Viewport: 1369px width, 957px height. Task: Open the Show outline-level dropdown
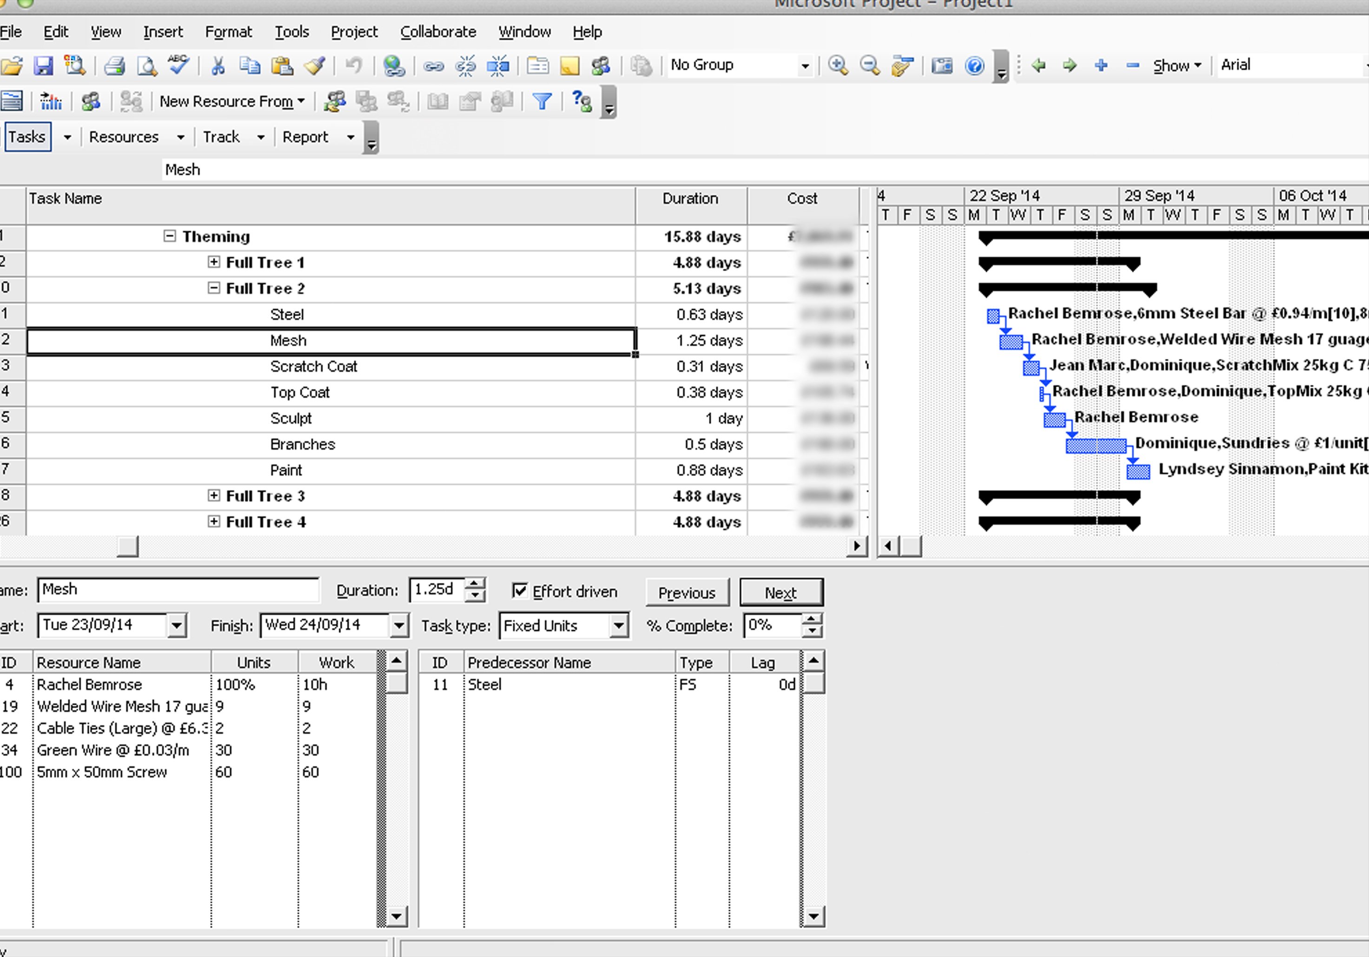[x=1177, y=66]
